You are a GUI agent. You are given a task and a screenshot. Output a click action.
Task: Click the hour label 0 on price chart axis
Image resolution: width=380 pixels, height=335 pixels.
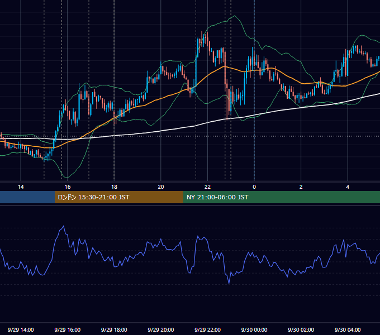[254, 187]
